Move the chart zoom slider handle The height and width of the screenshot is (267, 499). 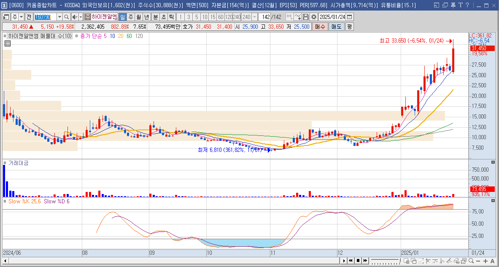tap(399, 261)
